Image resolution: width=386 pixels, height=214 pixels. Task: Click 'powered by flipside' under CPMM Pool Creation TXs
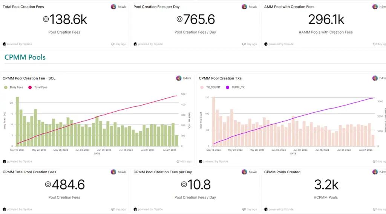[x=216, y=162]
